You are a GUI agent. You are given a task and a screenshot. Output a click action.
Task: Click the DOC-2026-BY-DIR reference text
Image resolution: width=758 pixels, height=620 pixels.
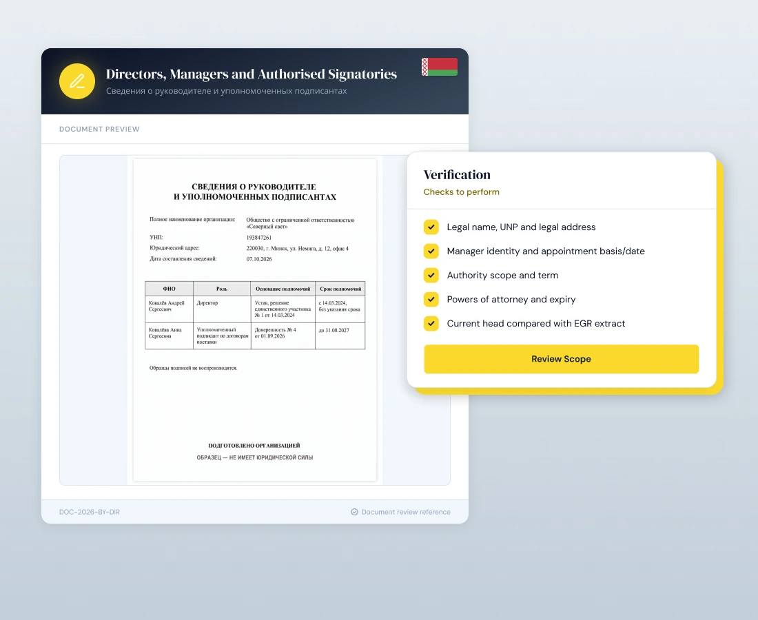click(90, 512)
